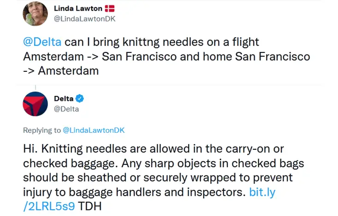
Task: Click the 'Amsterdam -> San Francisco and home' line
Action: 128,57
